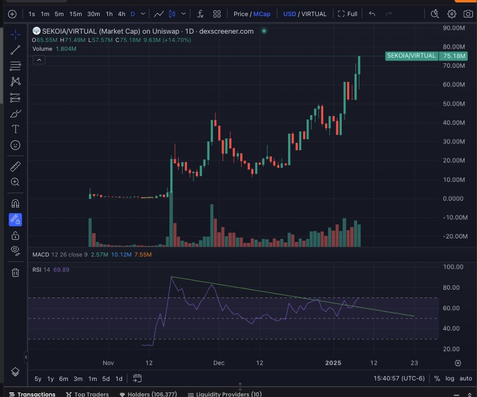
Task: Select the D daily timeframe
Action: (x=133, y=14)
